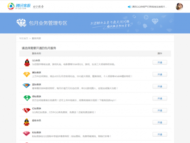Click the 黄钻贵族 description about 420元/月
The image size is (190, 143).
(x=82, y=76)
